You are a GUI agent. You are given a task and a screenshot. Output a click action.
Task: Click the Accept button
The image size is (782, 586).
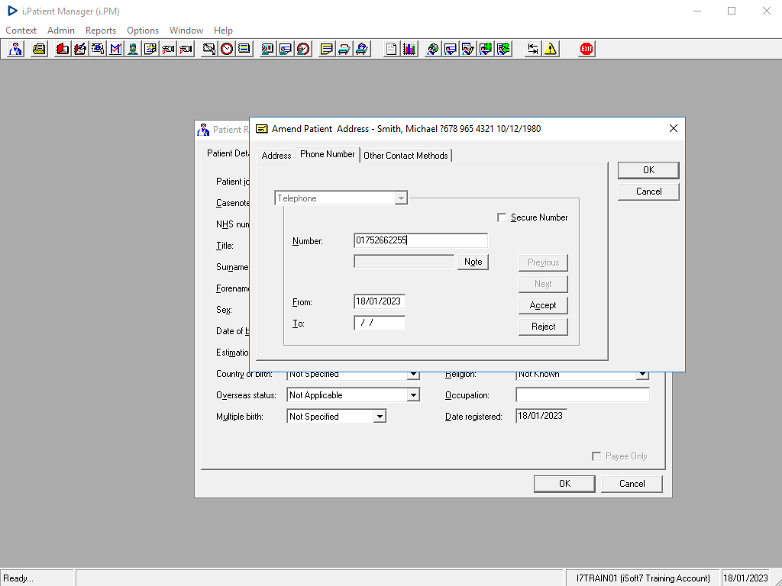click(543, 305)
